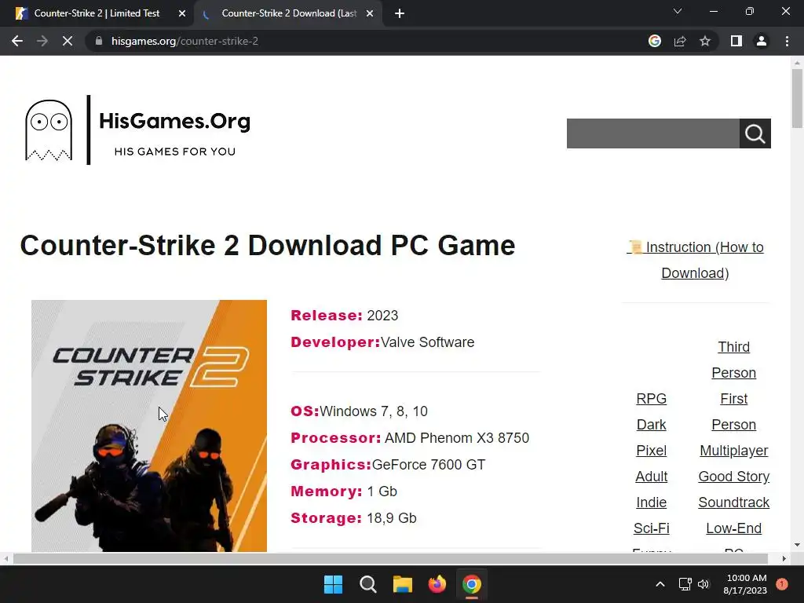Show hidden system tray icons
This screenshot has width=804, height=603.
[x=660, y=584]
